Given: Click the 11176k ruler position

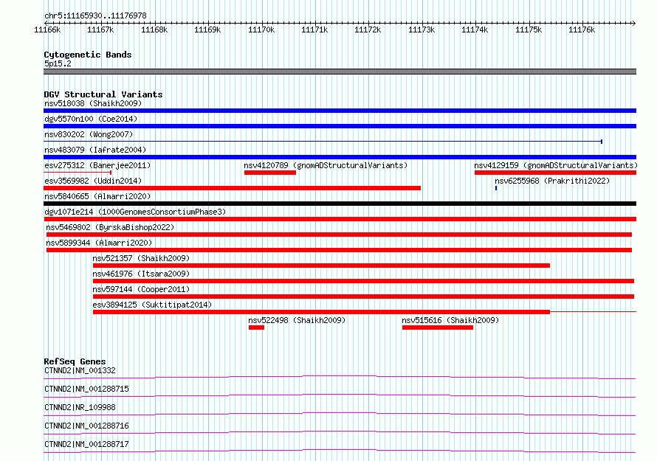Looking at the screenshot, I should 582,30.
